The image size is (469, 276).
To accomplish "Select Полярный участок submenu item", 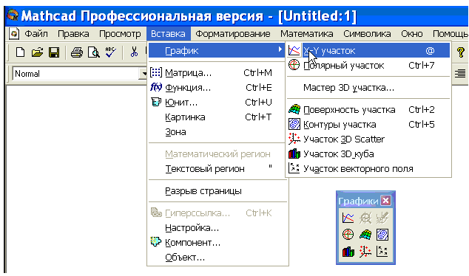I will click(368, 66).
